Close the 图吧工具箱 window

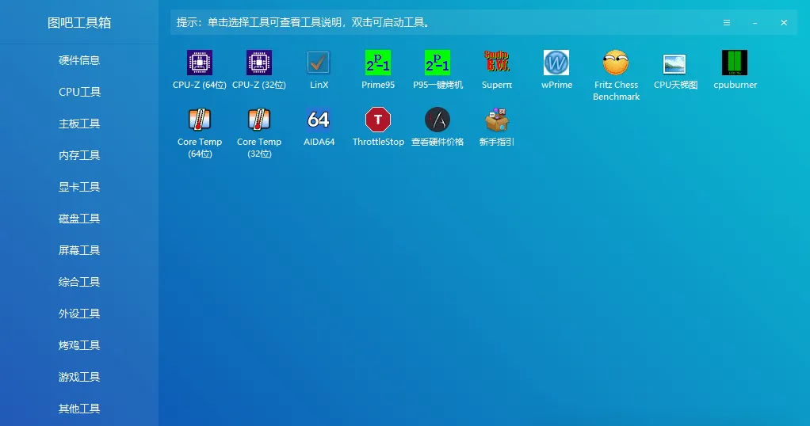[784, 23]
